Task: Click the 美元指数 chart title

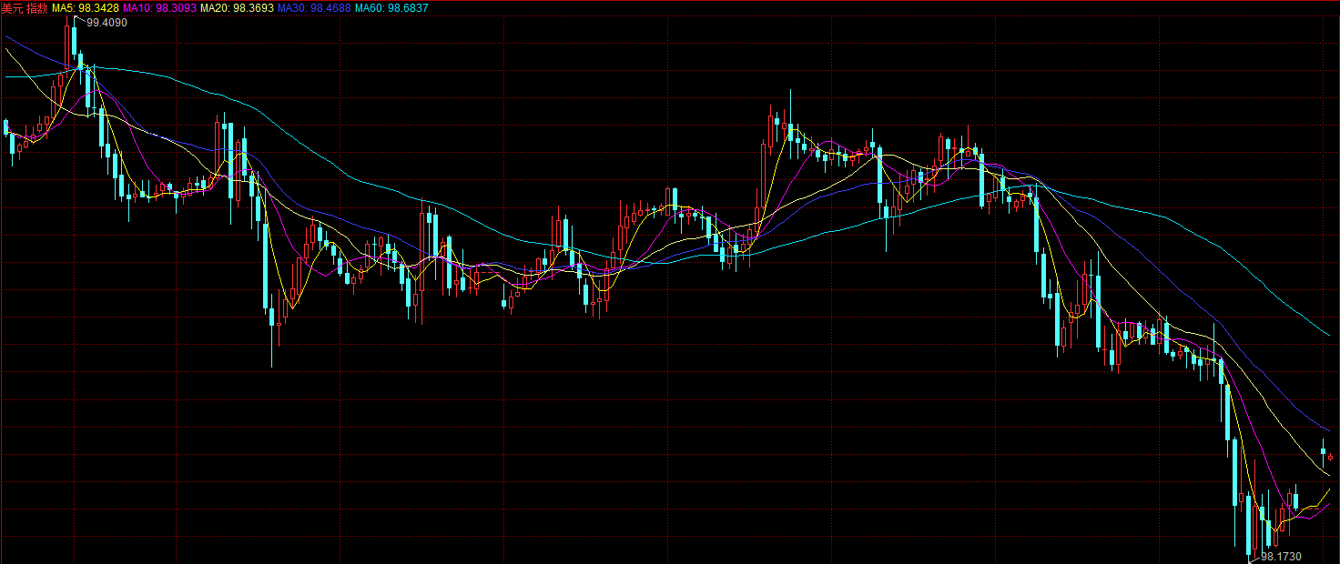Action: coord(25,7)
